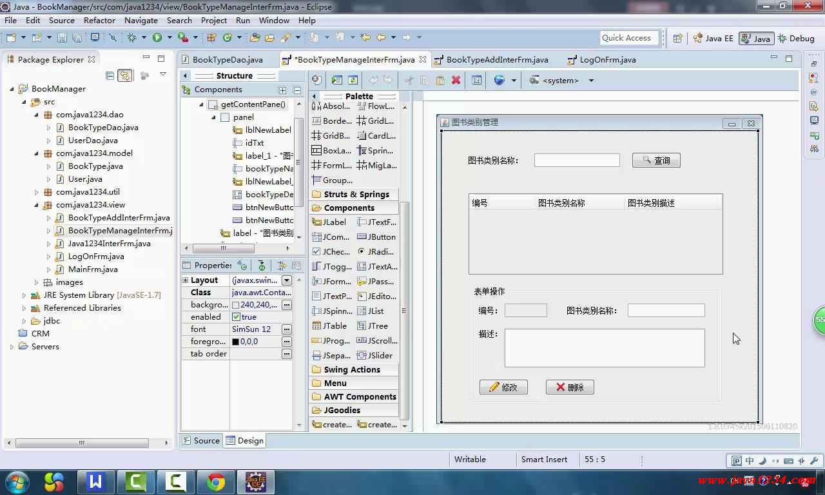Screen dimensions: 825x495
Task: Switch to the Source tab
Action: tap(200, 441)
